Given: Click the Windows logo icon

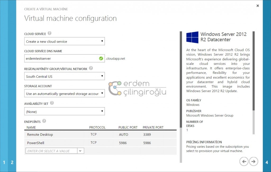Looking at the screenshot, I should (192, 37).
